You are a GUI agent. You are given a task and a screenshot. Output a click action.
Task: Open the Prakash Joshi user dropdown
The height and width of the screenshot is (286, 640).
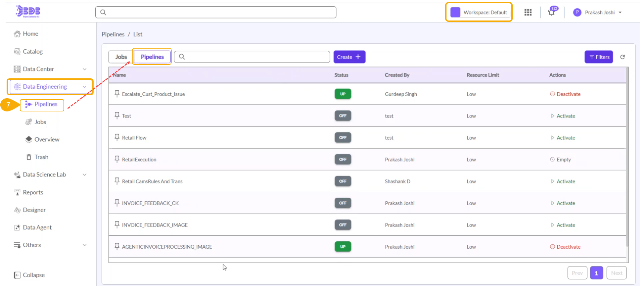620,13
